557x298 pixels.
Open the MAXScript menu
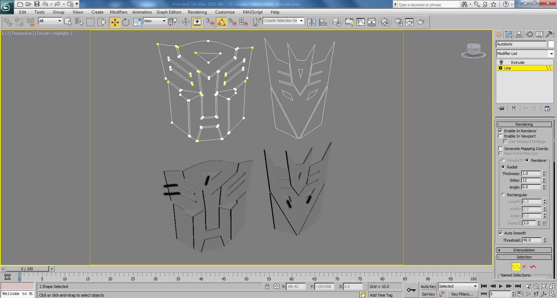click(x=253, y=12)
